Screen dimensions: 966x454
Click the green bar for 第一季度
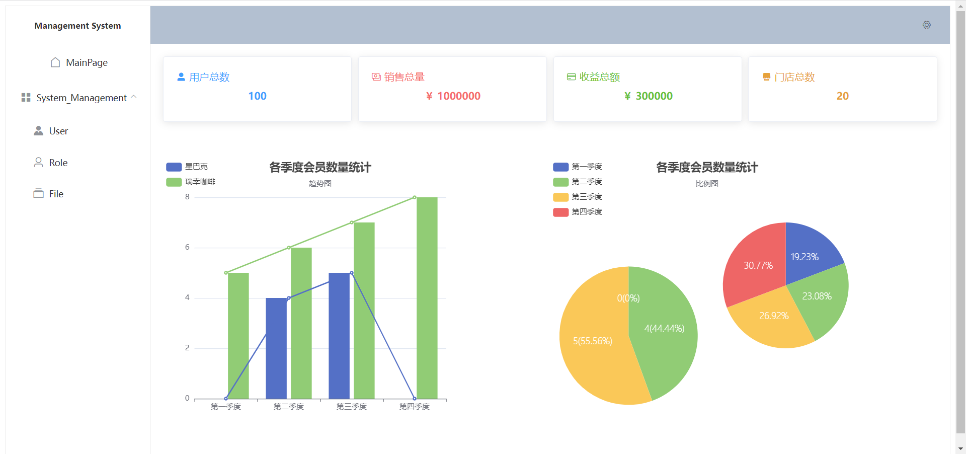coord(238,336)
